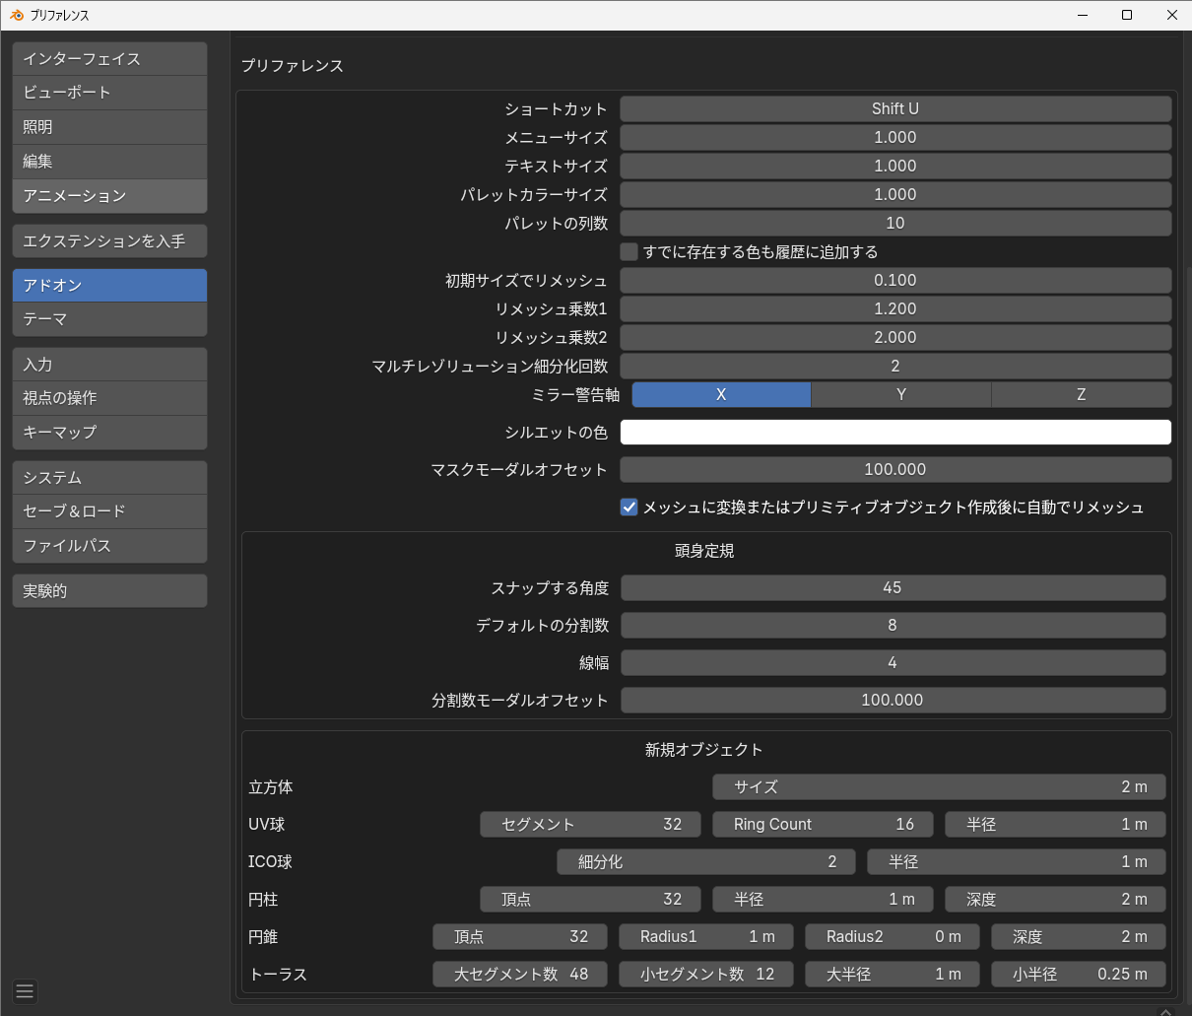Open the シルエットの色 white color swatch
The height and width of the screenshot is (1016, 1192).
click(x=895, y=433)
